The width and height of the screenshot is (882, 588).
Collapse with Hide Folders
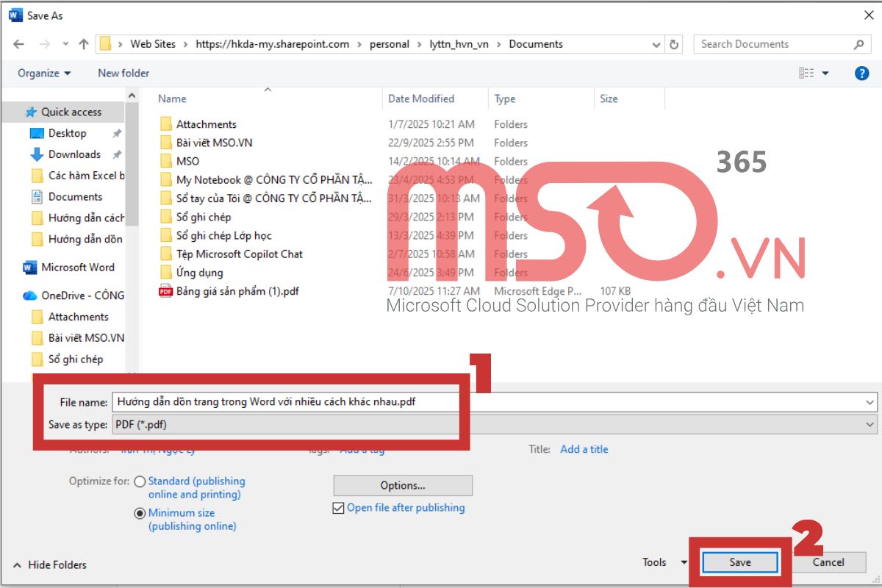[x=50, y=564]
